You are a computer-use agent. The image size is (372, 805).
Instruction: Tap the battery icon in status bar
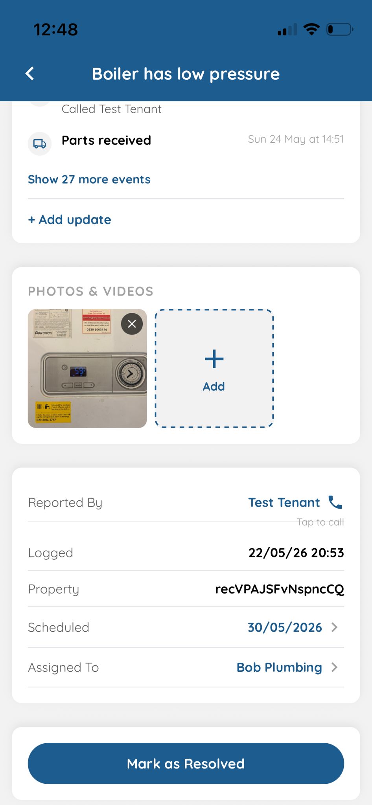pyautogui.click(x=340, y=29)
